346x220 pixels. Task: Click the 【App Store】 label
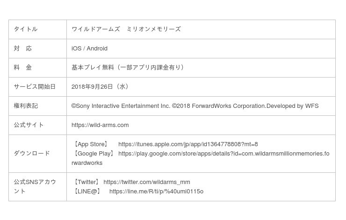tap(91, 144)
